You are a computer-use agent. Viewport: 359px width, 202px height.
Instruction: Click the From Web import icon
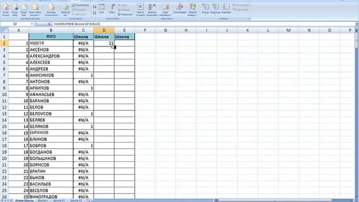tap(15, 10)
